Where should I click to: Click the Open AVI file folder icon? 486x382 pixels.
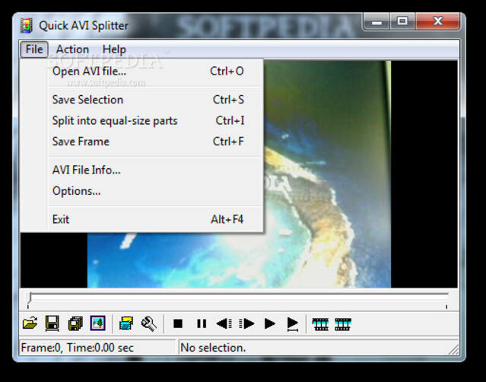pyautogui.click(x=30, y=323)
